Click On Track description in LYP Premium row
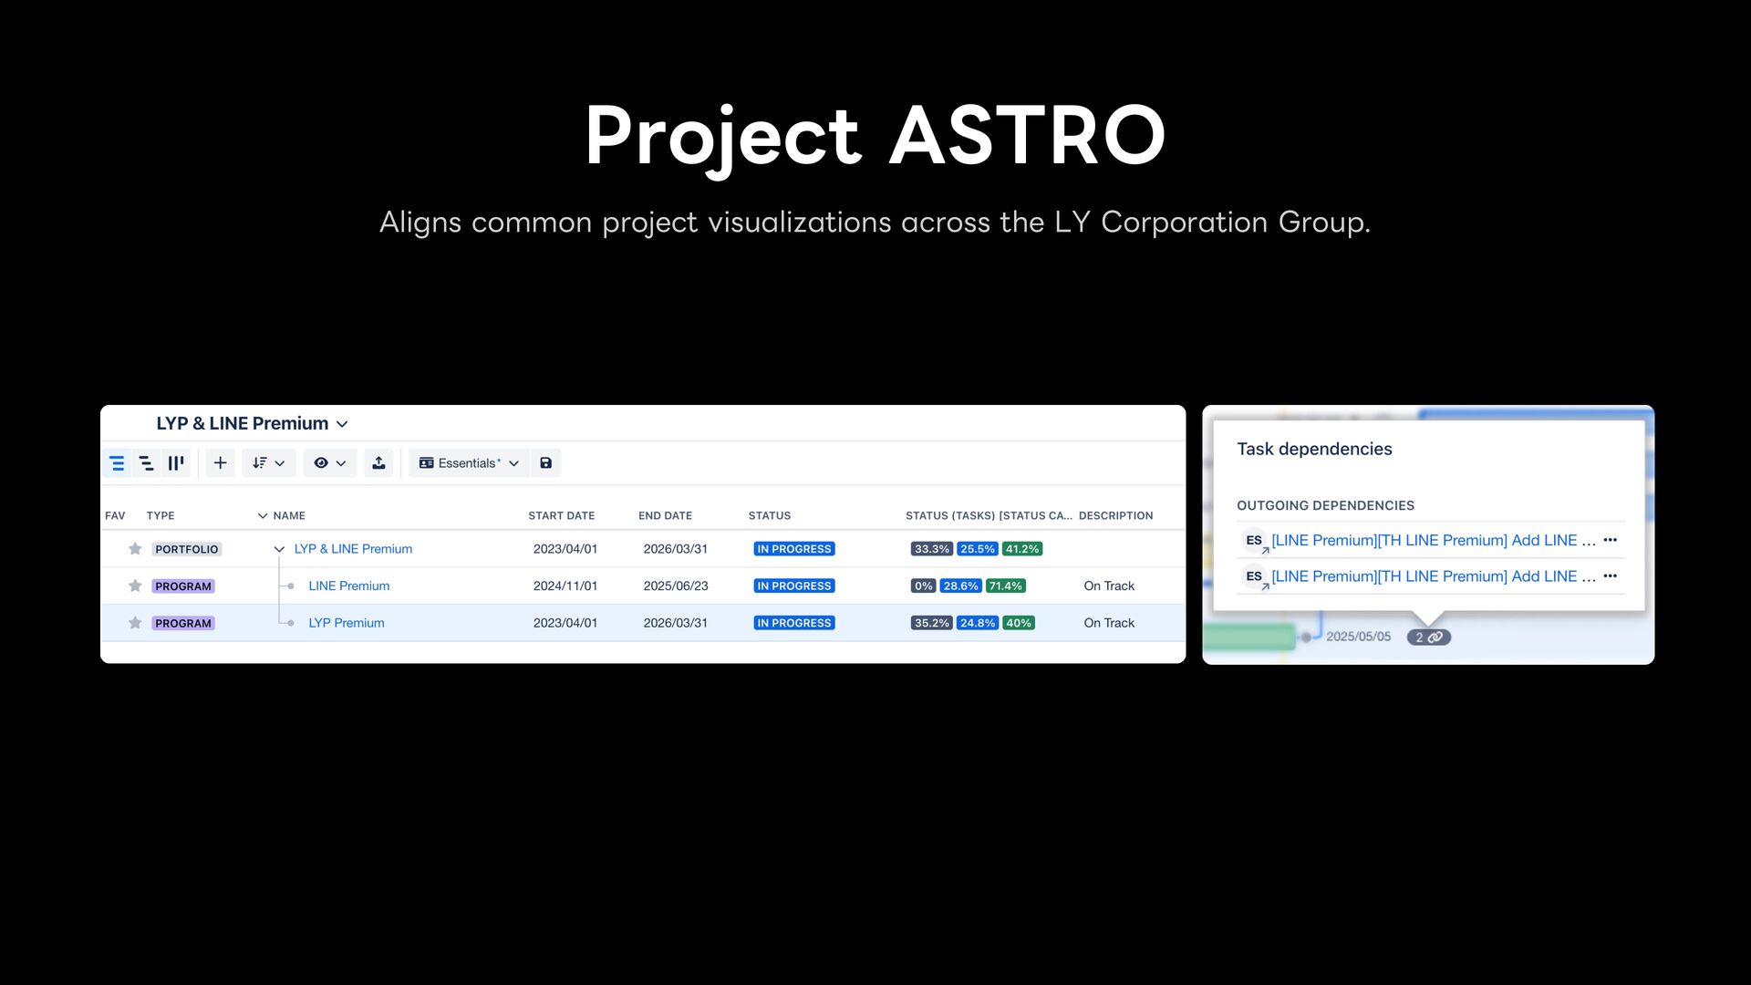This screenshot has width=1751, height=985. coord(1109,623)
